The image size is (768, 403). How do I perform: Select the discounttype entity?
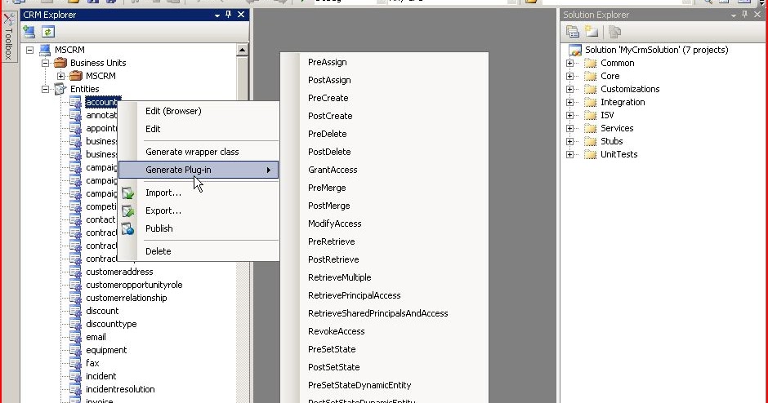pyautogui.click(x=111, y=324)
